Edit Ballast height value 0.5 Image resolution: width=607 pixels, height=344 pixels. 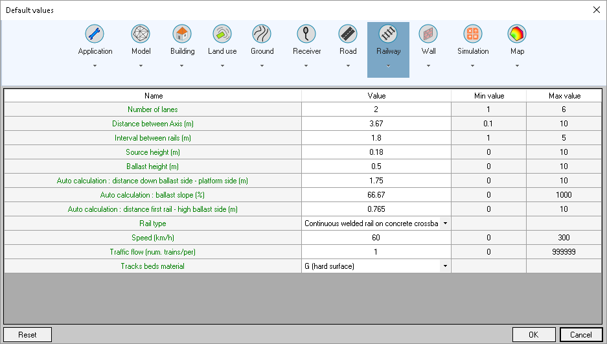click(376, 166)
